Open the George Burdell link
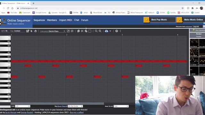The image size is (205, 115). pos(27,112)
